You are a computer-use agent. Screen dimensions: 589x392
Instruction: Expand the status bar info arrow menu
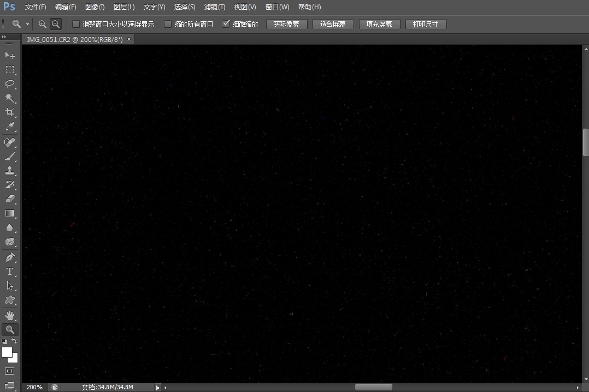[157, 388]
